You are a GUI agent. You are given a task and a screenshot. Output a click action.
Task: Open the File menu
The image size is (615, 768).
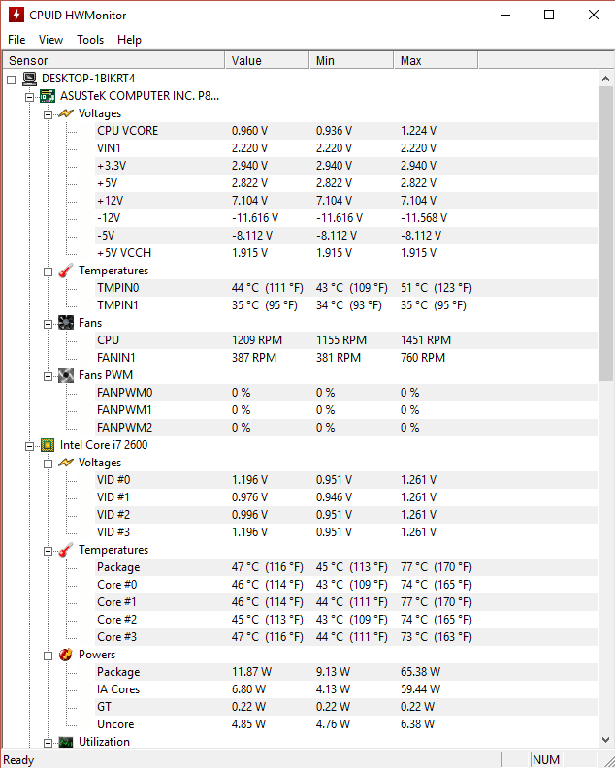coord(16,40)
